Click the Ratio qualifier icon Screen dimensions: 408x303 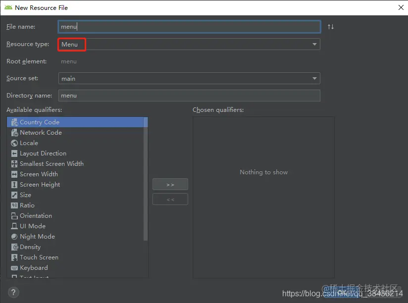[14, 205]
